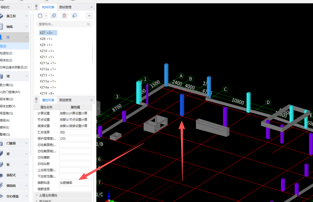Switch to the 图纸管理 tab
This screenshot has width=313, height=202.
pyautogui.click(x=65, y=7)
